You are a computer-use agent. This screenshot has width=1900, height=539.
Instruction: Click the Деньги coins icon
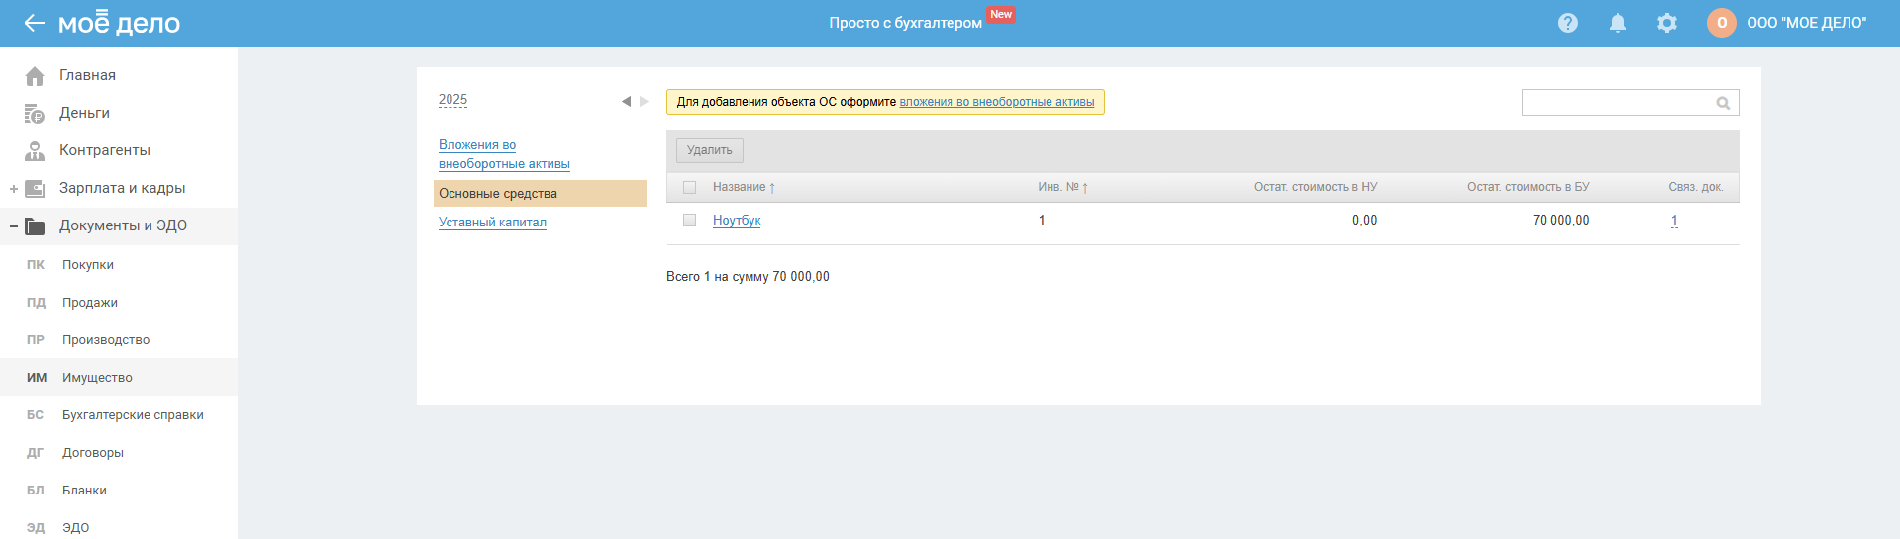point(35,114)
